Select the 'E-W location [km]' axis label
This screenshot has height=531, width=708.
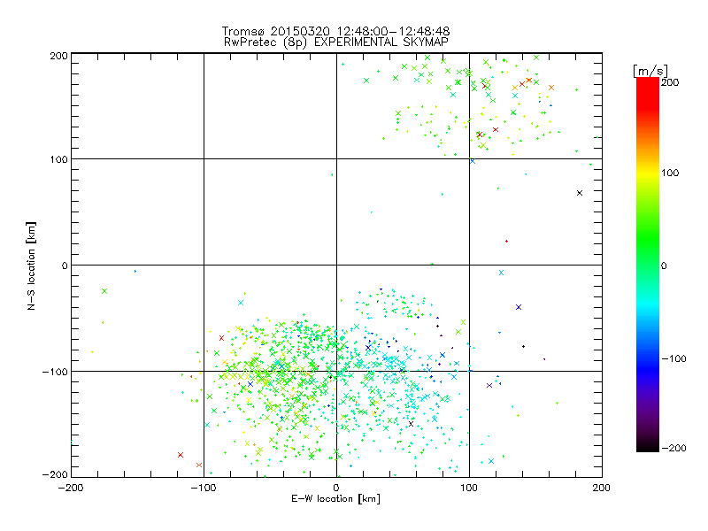335,499
